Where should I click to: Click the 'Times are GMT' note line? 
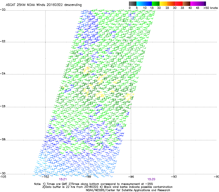click(94, 184)
